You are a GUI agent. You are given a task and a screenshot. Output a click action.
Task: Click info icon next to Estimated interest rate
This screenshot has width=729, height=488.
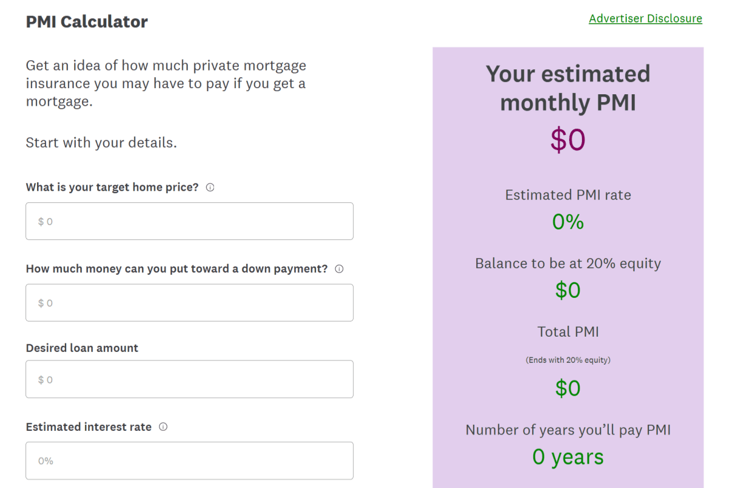[x=163, y=427]
